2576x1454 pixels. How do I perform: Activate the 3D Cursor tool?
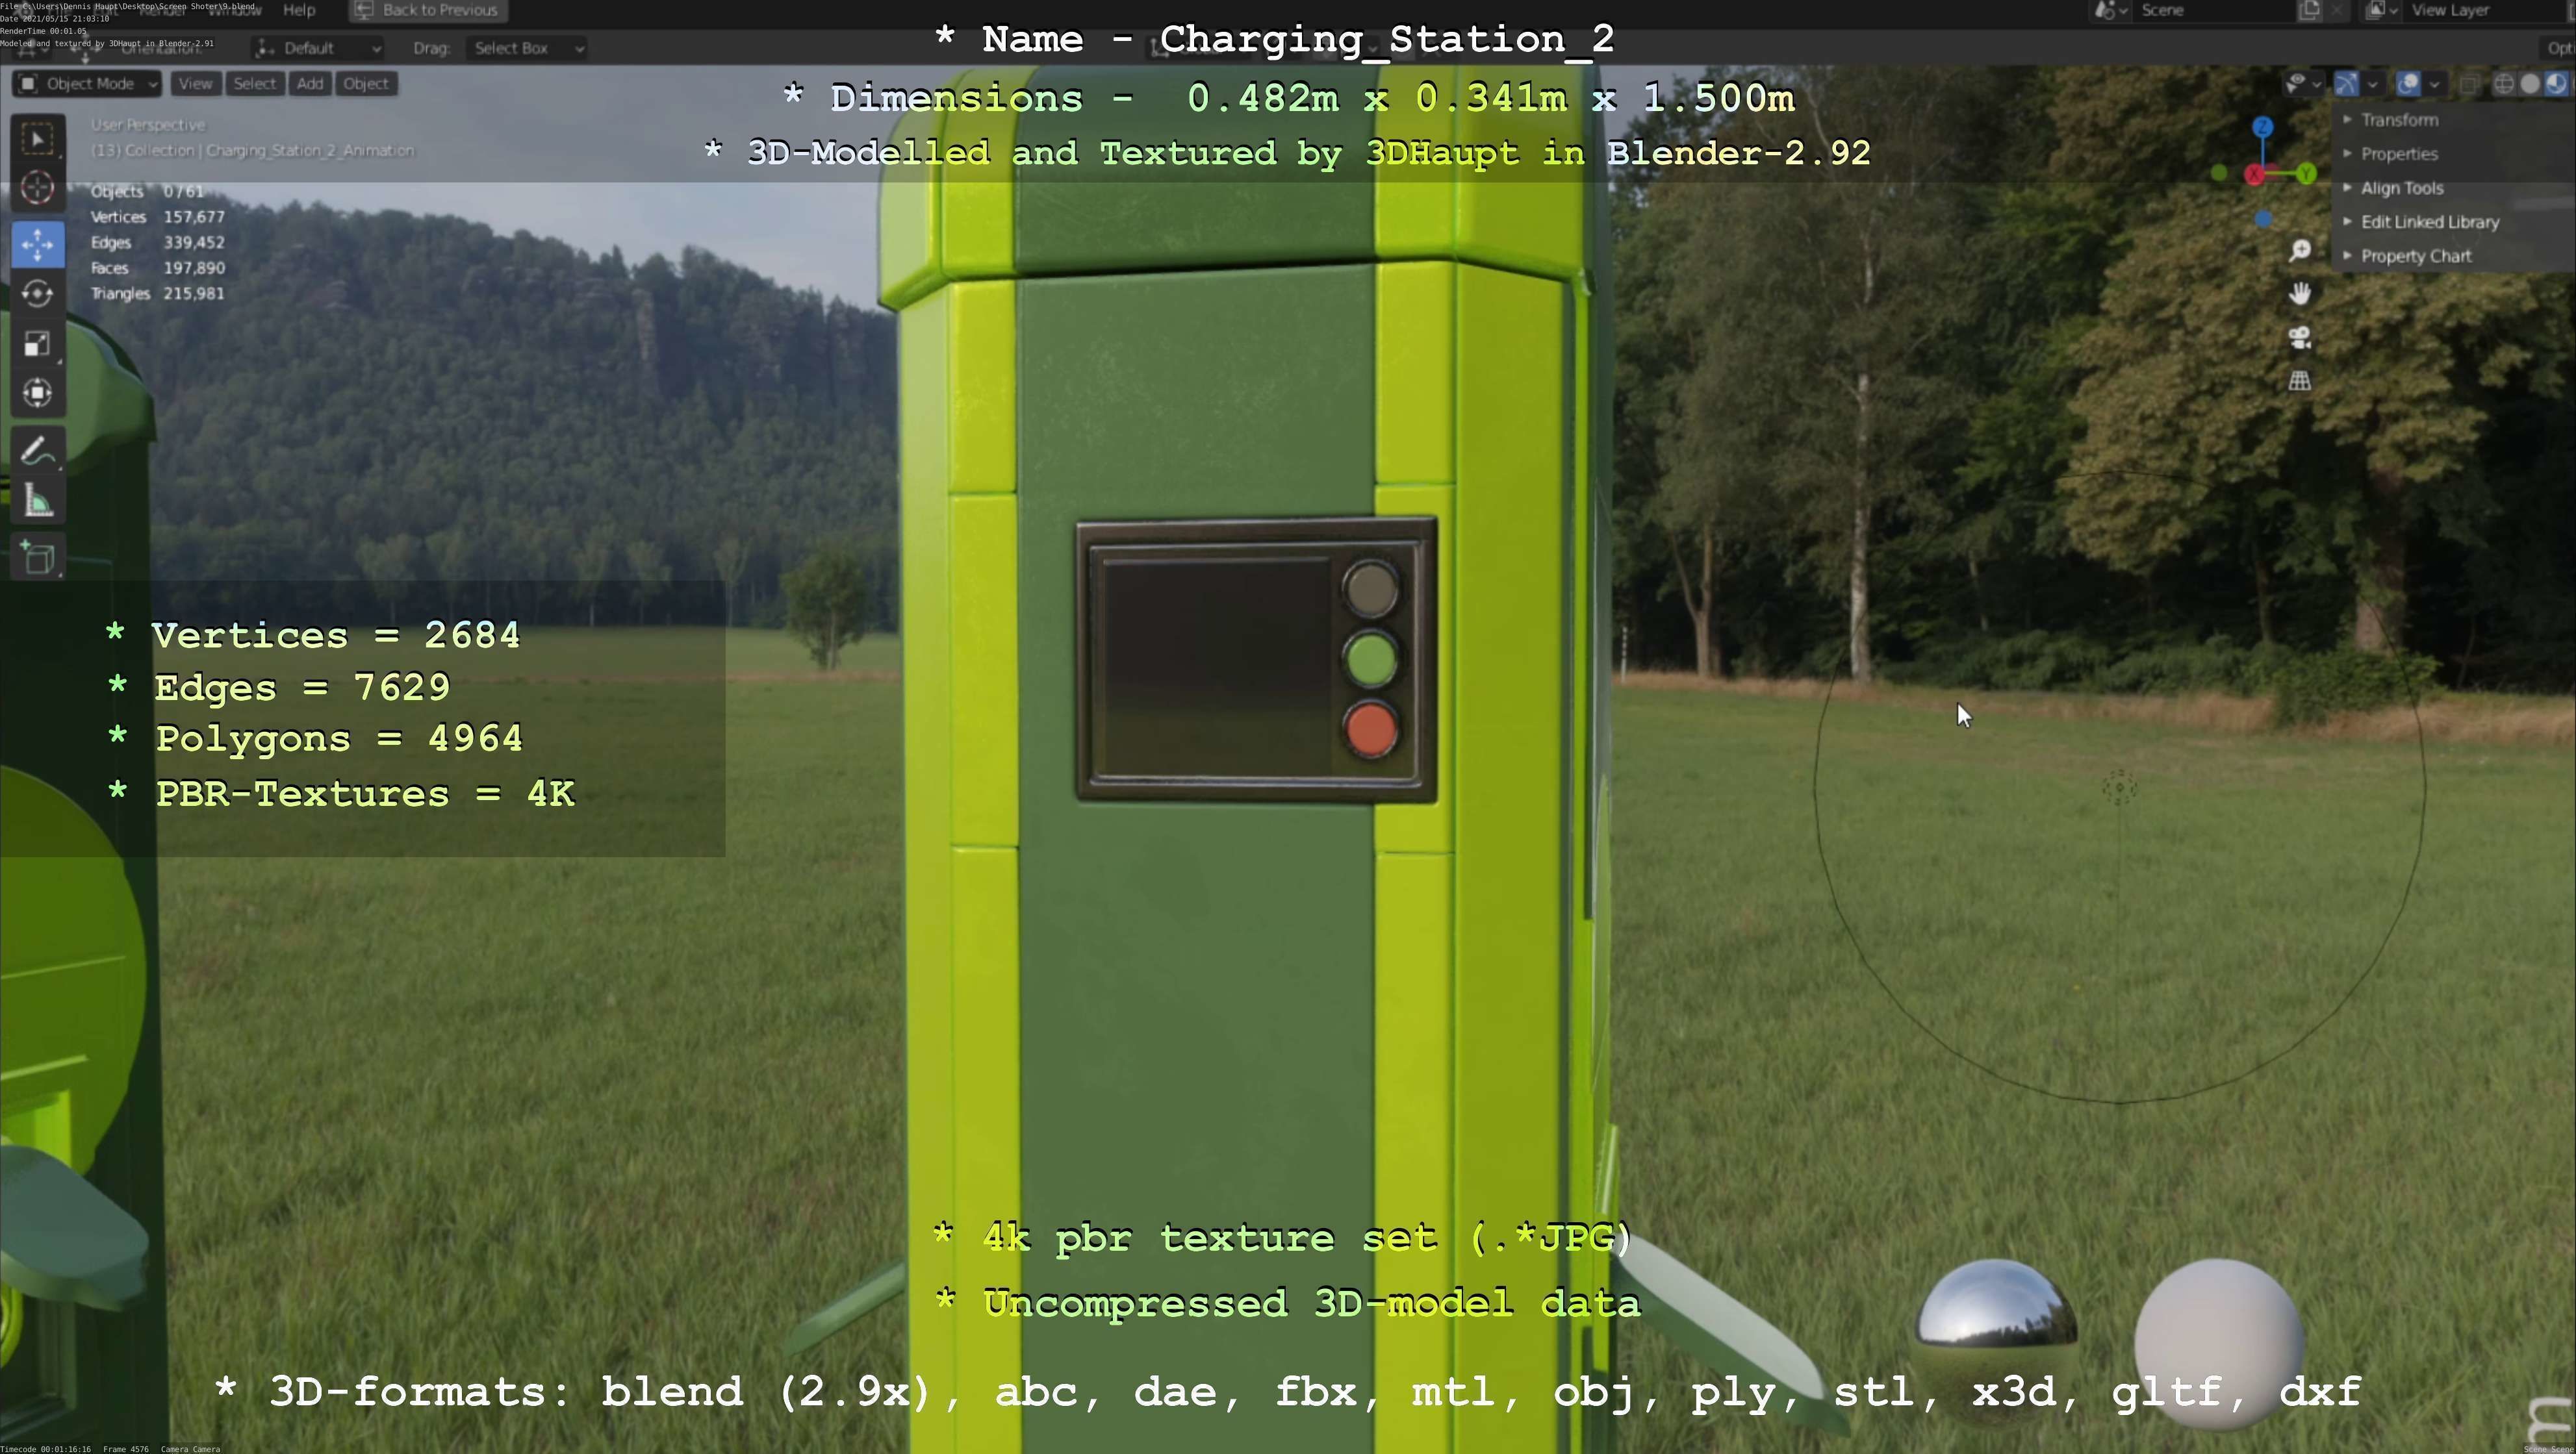coord(38,188)
